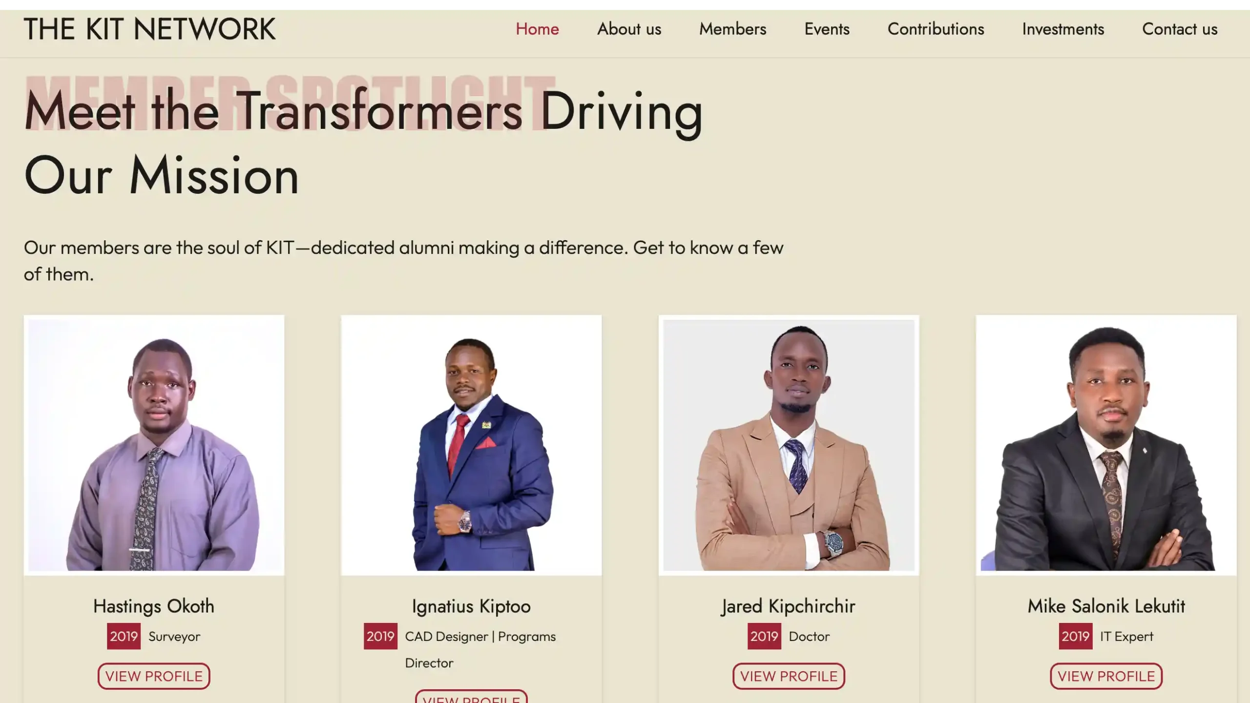Select Events in the navigation bar

click(827, 29)
